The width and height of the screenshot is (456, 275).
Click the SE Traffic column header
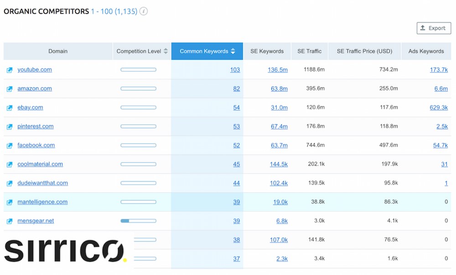310,51
